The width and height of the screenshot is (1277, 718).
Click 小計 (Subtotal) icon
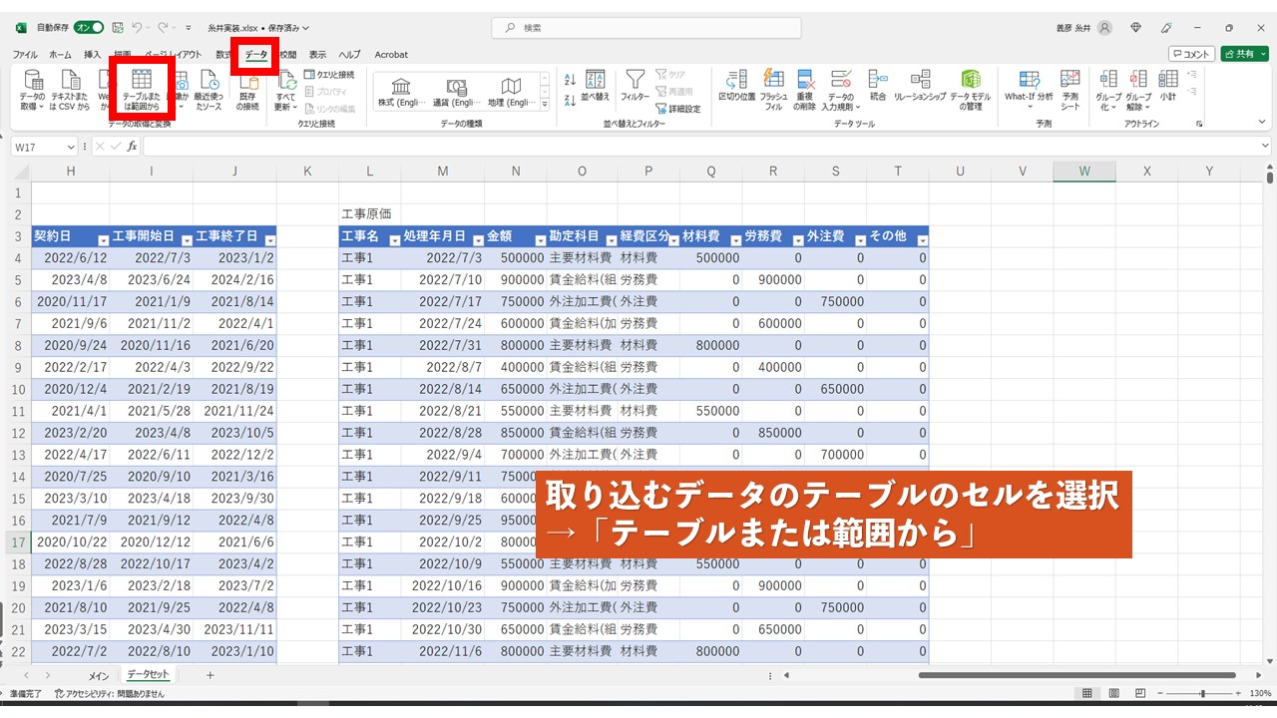click(x=1167, y=79)
